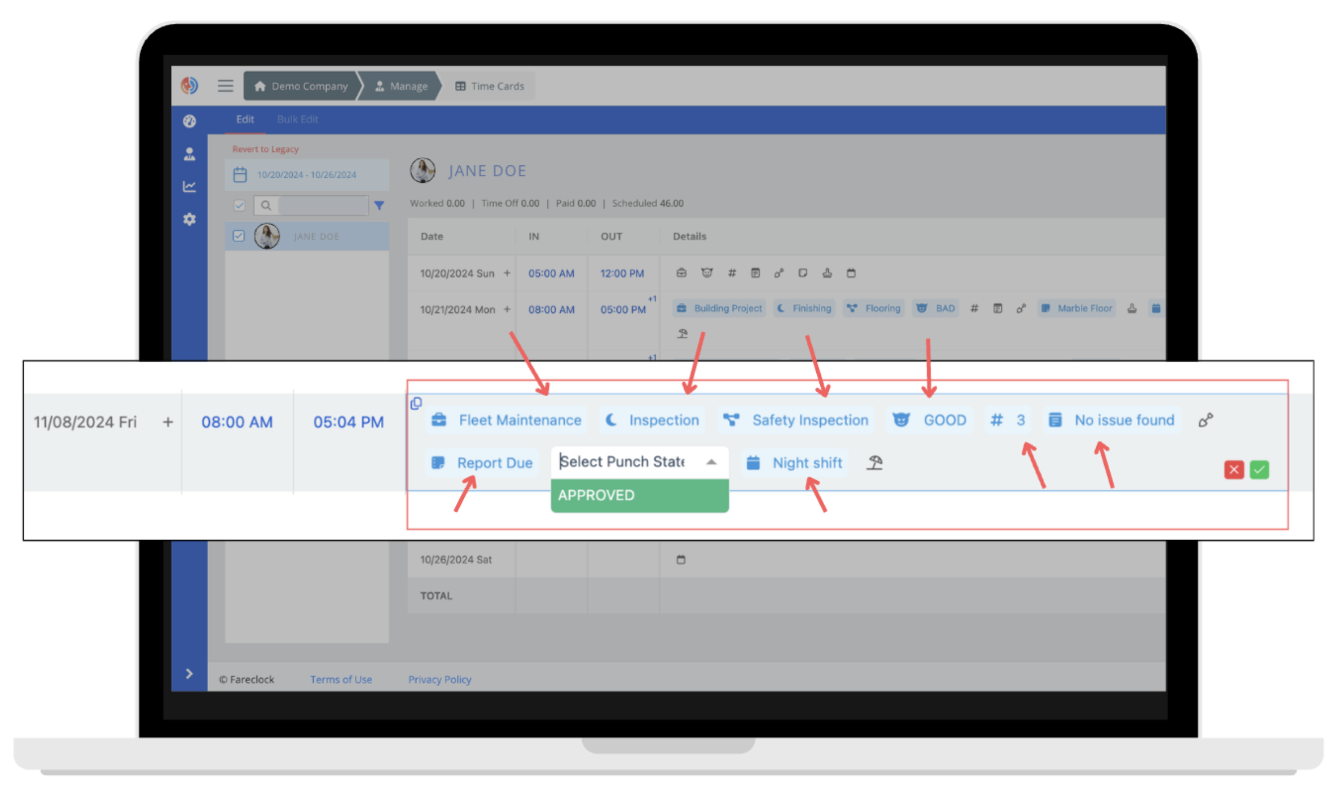1337x790 pixels.
Task: Open the Terms of Use page
Action: click(341, 679)
